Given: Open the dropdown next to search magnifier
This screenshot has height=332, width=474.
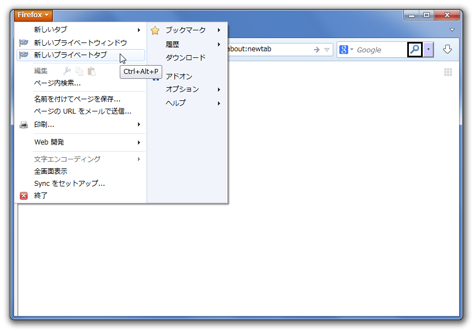Looking at the screenshot, I should tap(428, 49).
